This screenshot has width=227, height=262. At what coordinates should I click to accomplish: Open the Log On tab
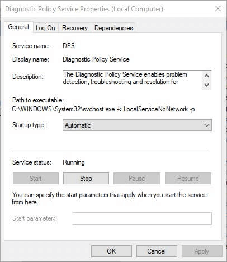click(x=45, y=28)
